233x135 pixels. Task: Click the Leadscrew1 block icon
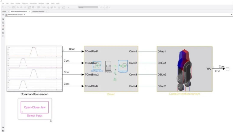[123, 66]
